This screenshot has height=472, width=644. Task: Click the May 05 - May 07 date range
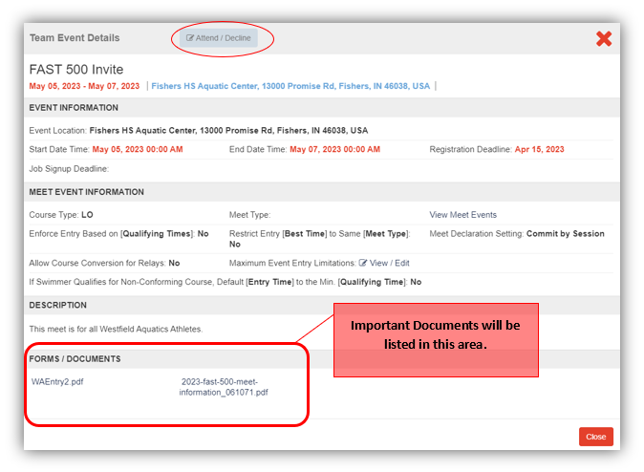click(84, 86)
